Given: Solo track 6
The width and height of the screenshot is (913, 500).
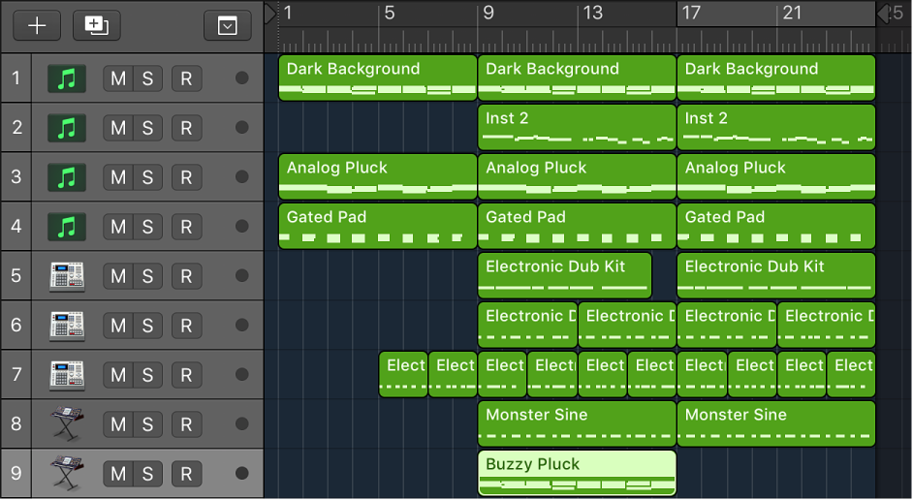Looking at the screenshot, I should pos(148,326).
